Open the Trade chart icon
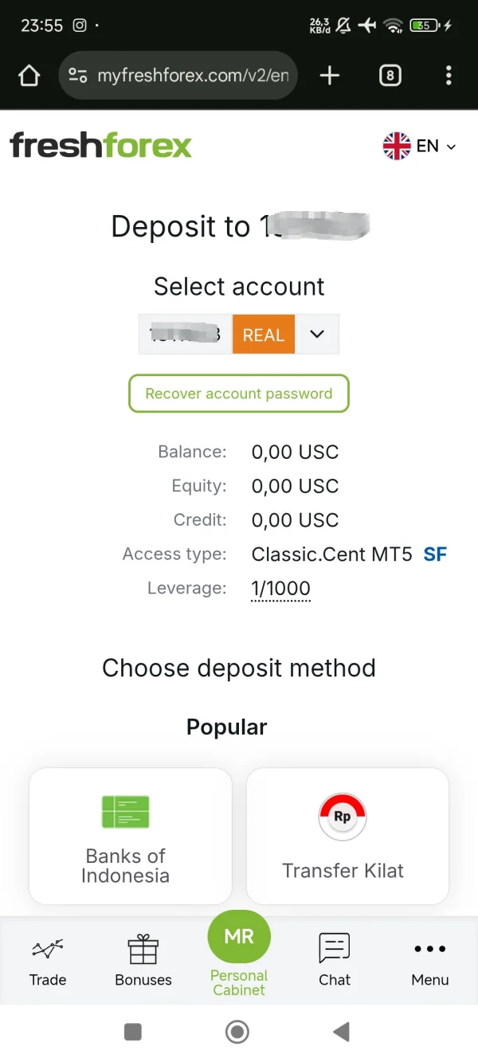The width and height of the screenshot is (478, 1062). pos(48,949)
